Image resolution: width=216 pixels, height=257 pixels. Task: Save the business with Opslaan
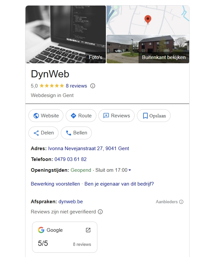[x=154, y=115]
